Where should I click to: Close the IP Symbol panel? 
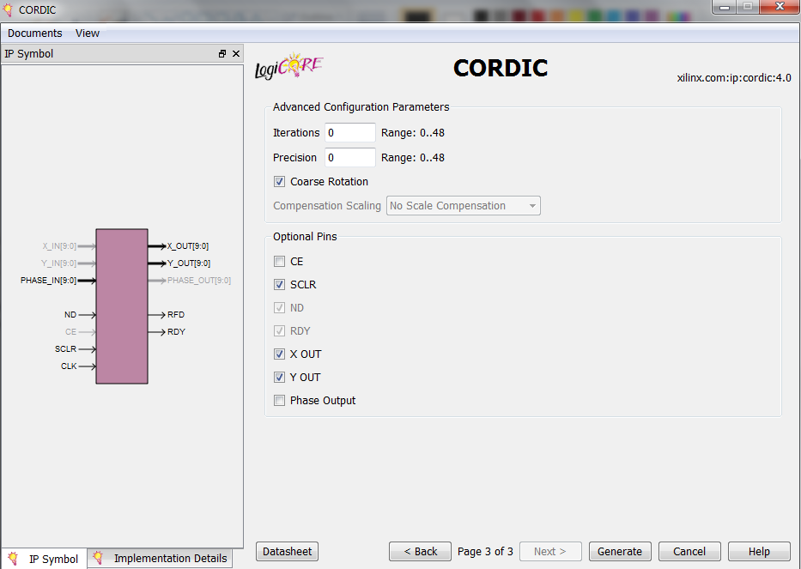[x=236, y=54]
